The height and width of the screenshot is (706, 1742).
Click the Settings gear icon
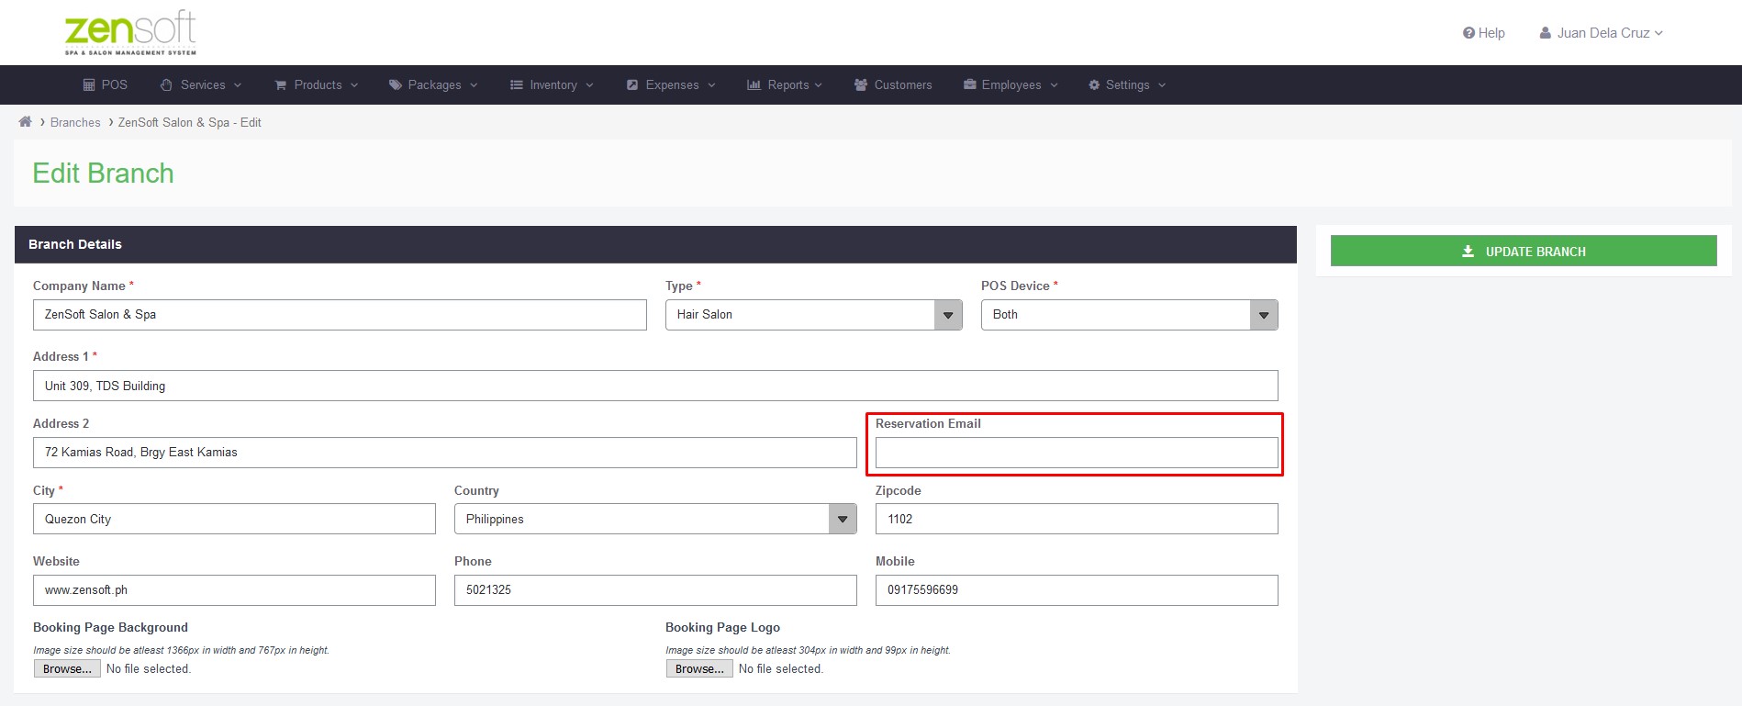tap(1094, 85)
